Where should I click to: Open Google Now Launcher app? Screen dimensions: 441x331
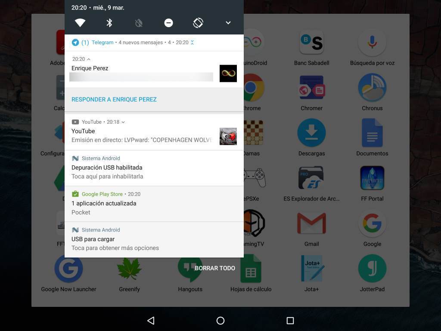click(68, 274)
